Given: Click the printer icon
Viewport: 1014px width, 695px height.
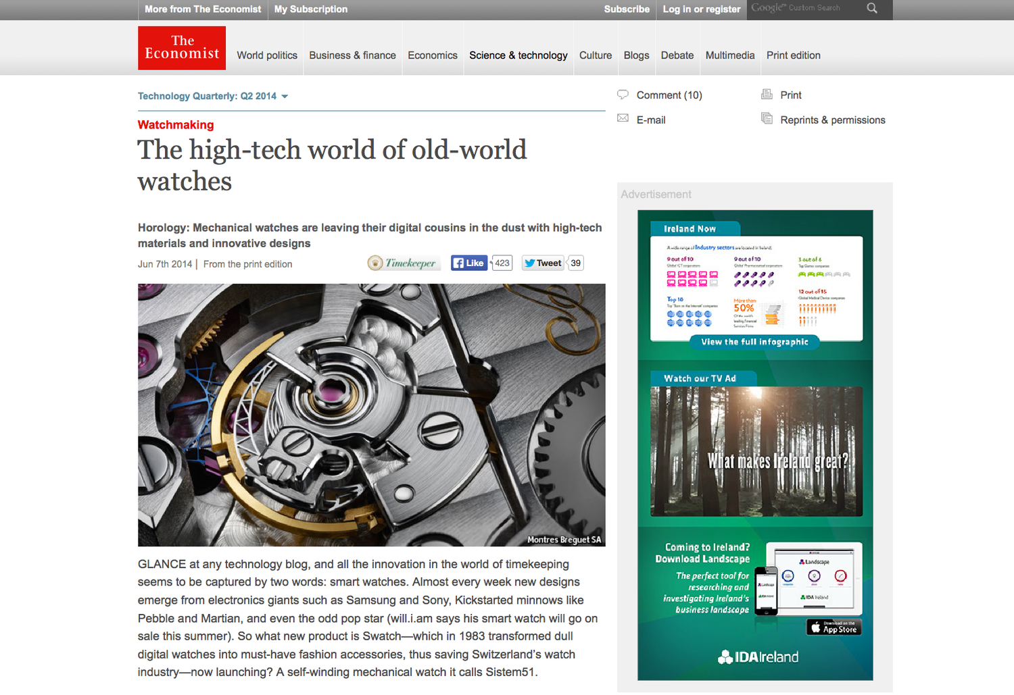Looking at the screenshot, I should pyautogui.click(x=767, y=95).
